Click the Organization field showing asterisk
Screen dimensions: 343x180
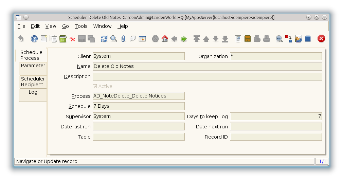click(276, 56)
